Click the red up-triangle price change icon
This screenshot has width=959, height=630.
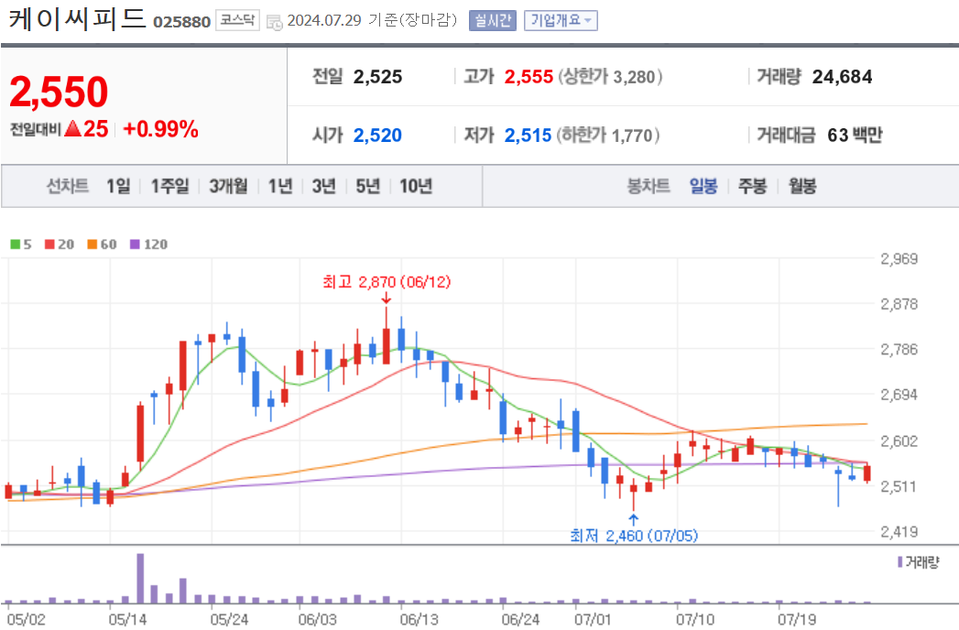(x=72, y=128)
